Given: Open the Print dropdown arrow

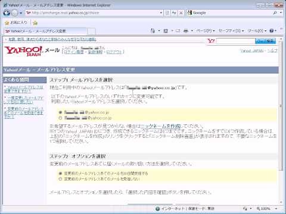Looking at the screenshot, I should (x=192, y=31).
